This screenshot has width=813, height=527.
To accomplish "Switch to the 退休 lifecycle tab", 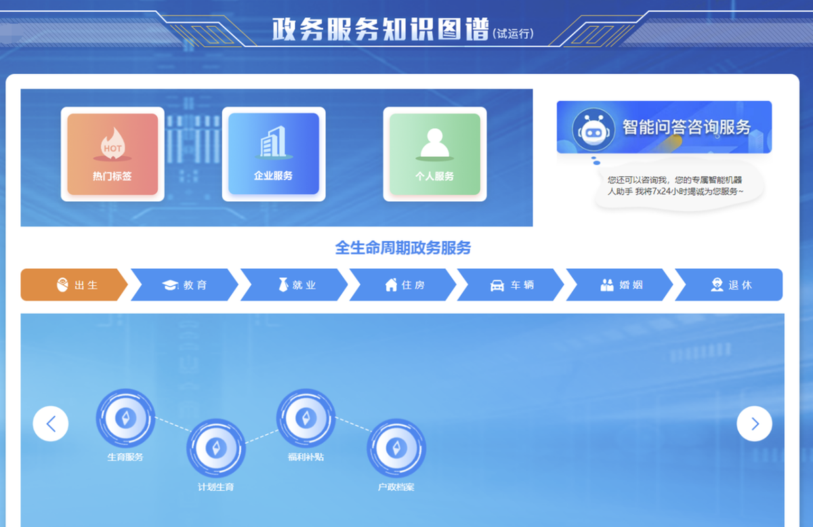I will (730, 285).
